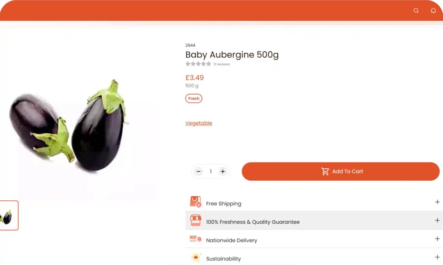The height and width of the screenshot is (265, 443).
Task: Expand the Free Shipping section
Action: pos(437,202)
